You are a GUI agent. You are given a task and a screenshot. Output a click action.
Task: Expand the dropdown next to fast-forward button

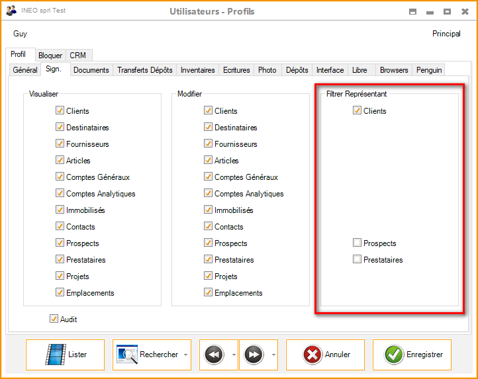click(274, 355)
